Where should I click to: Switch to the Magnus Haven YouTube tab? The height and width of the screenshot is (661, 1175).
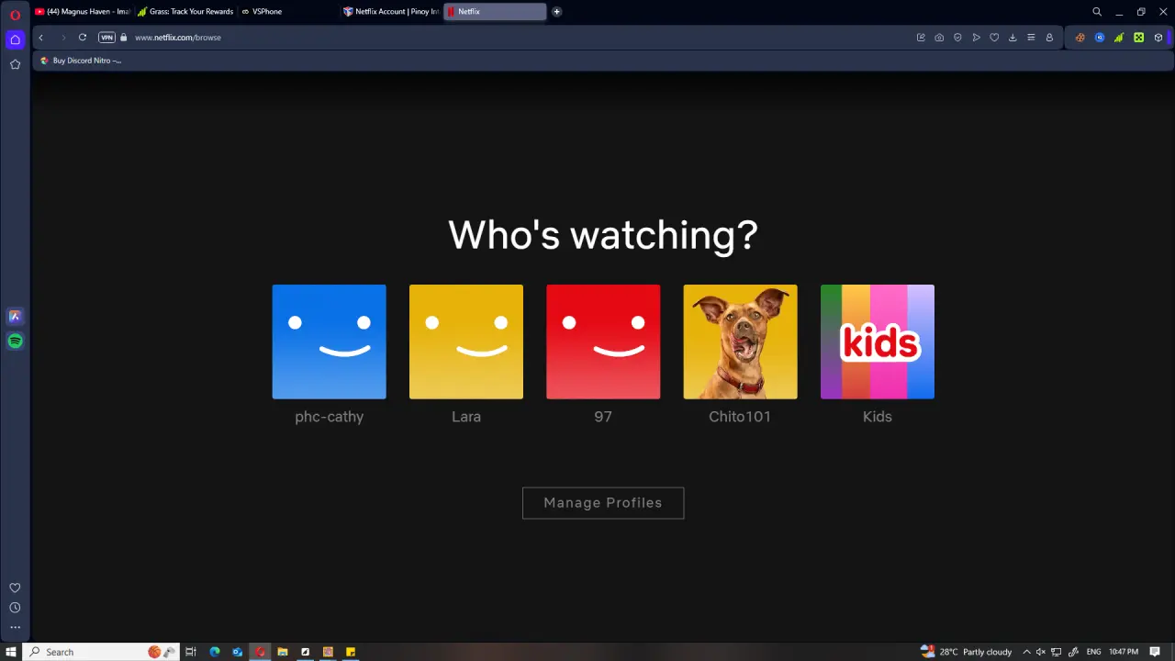tap(83, 12)
